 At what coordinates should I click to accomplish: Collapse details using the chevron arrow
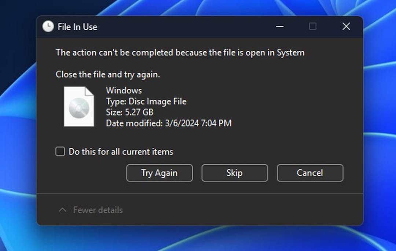(x=63, y=210)
